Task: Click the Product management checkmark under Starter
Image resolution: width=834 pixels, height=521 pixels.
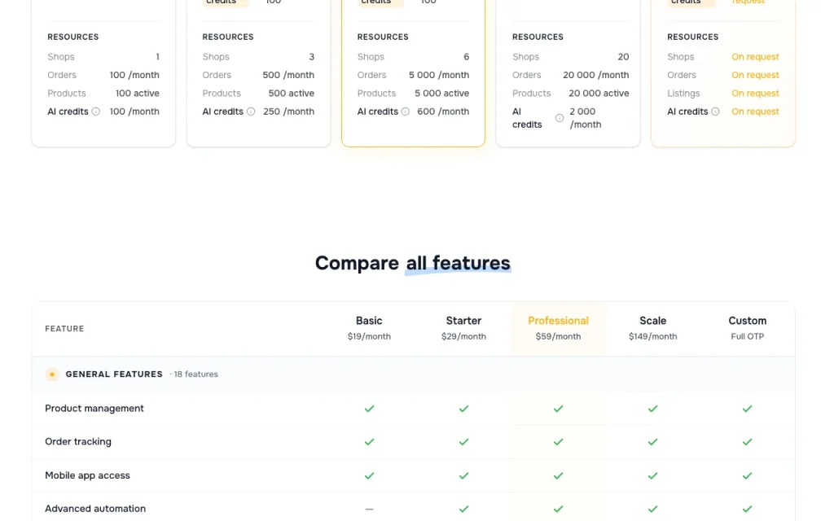Action: 463,409
